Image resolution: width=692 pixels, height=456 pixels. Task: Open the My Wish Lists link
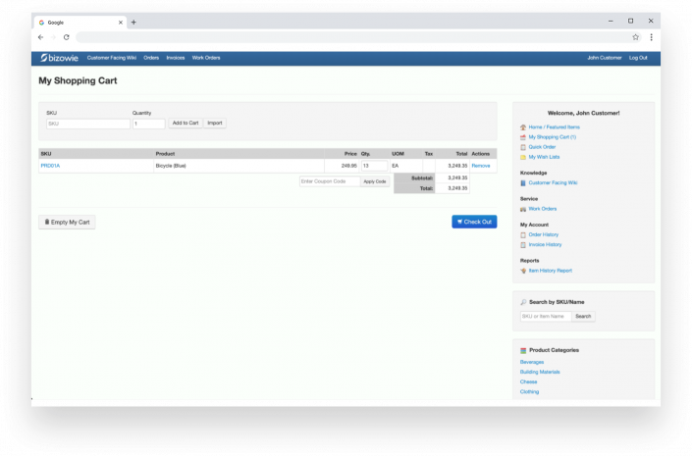544,157
